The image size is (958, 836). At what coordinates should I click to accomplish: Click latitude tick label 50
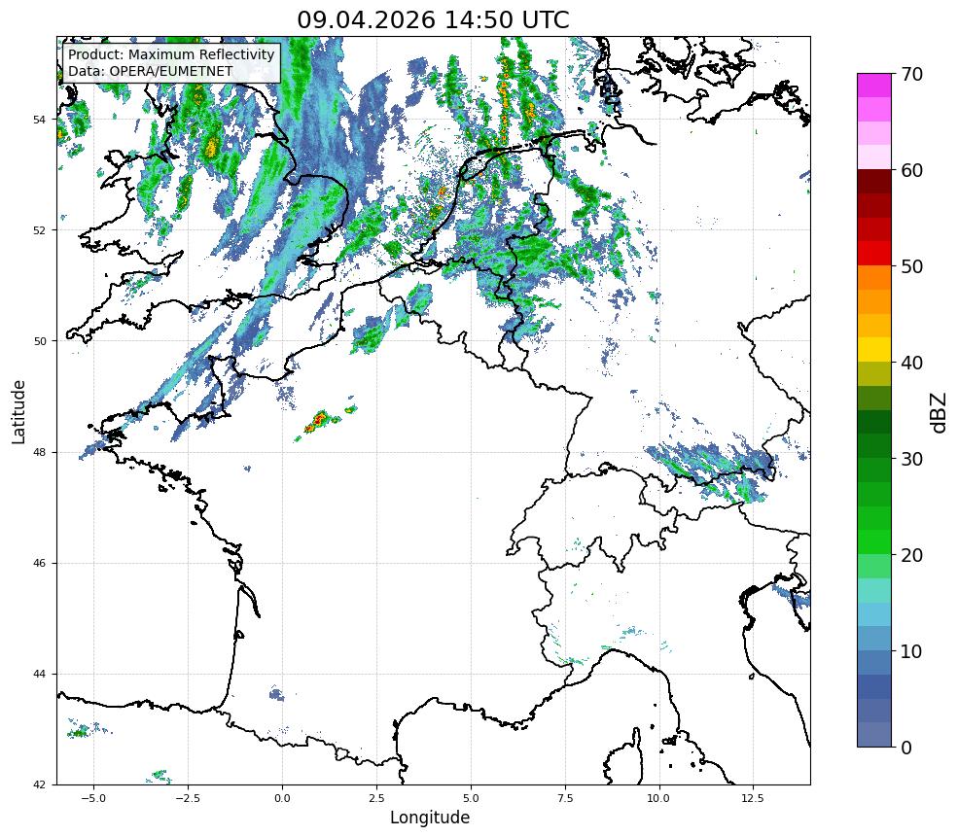click(39, 341)
